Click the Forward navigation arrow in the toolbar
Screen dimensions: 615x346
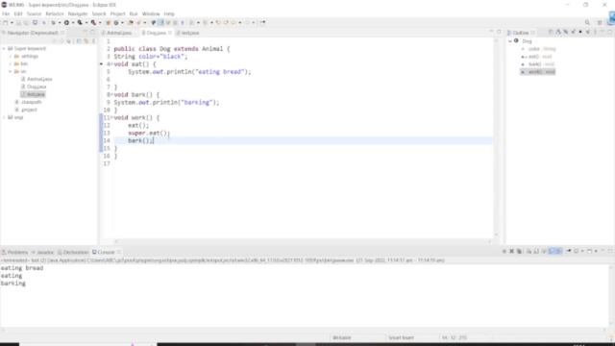[247, 23]
